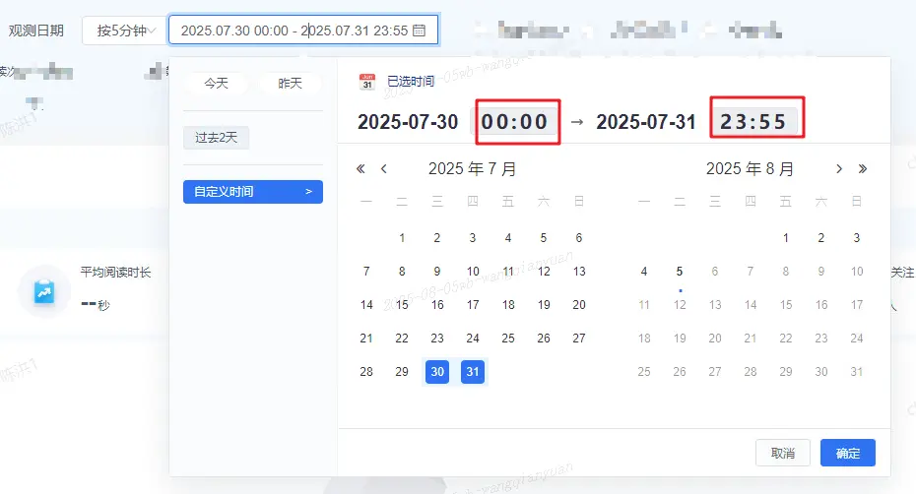Image resolution: width=916 pixels, height=494 pixels.
Task: Confirm selection with 确定 button
Action: pyautogui.click(x=848, y=453)
